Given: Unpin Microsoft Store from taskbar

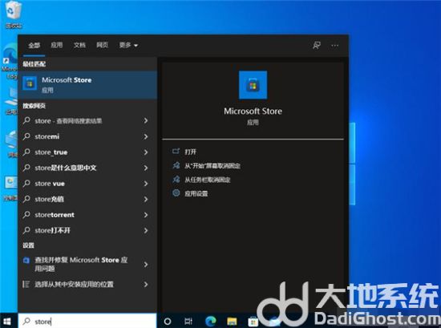Looking at the screenshot, I should click(208, 180).
